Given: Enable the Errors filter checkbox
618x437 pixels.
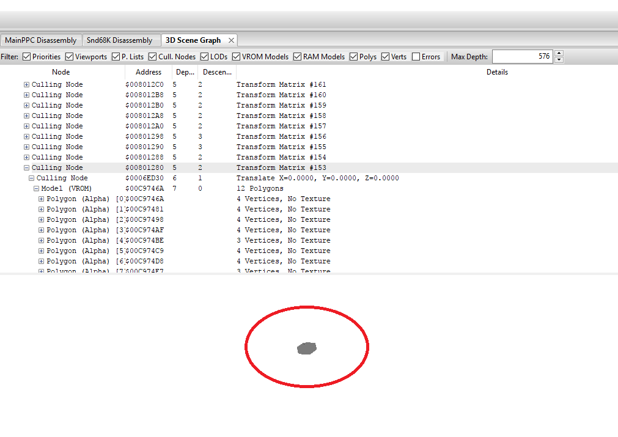Looking at the screenshot, I should coord(416,57).
